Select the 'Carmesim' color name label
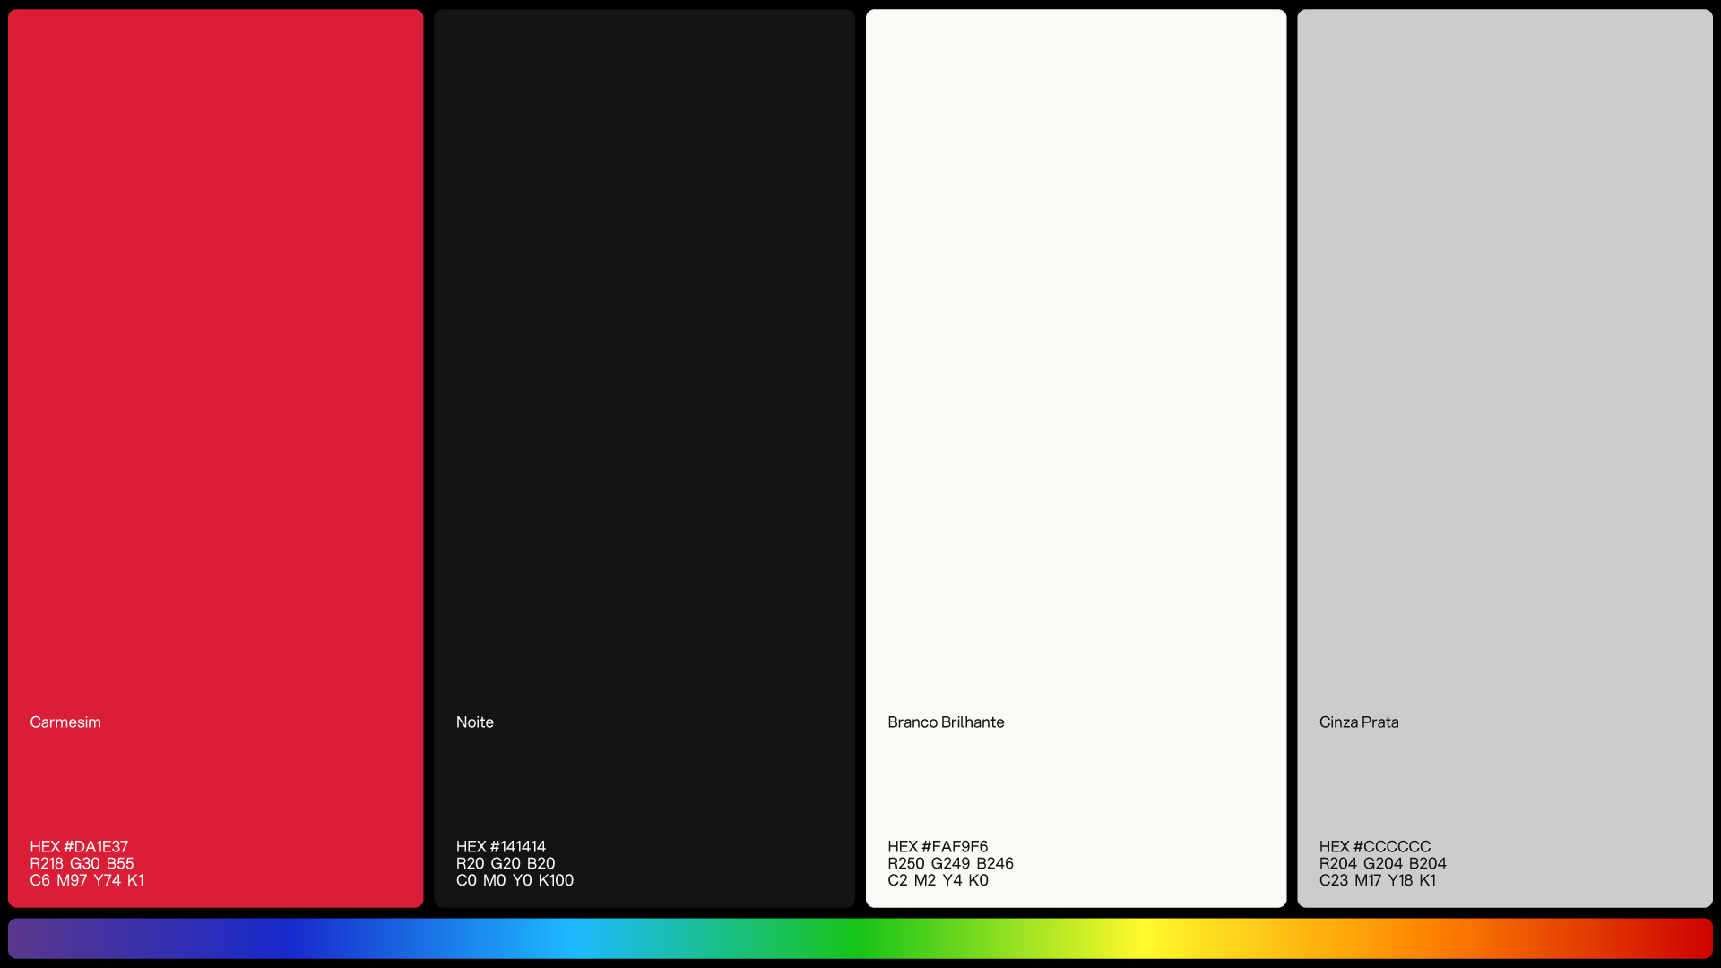The width and height of the screenshot is (1721, 968). click(65, 722)
